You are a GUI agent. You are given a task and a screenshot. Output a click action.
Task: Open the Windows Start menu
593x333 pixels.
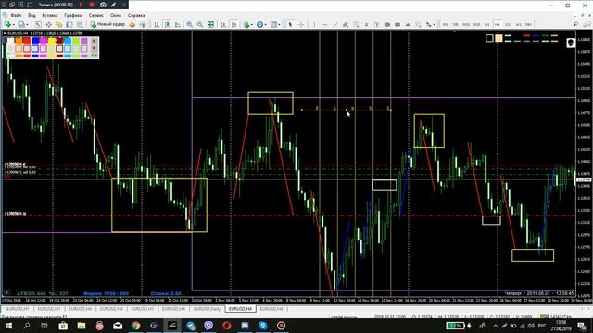(8, 326)
